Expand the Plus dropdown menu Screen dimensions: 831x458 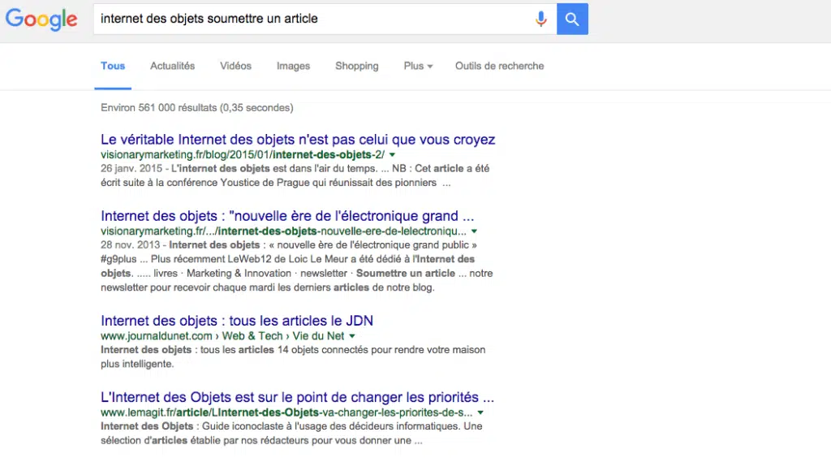tap(418, 67)
